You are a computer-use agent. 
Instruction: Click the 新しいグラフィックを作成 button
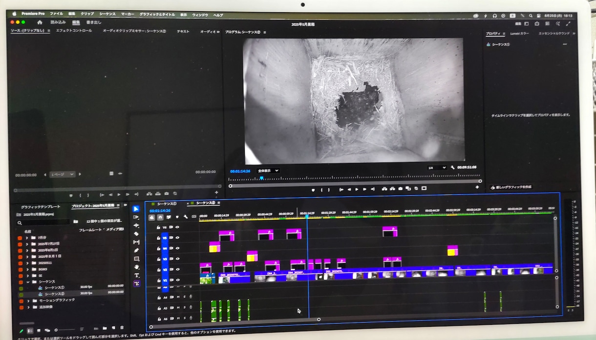(x=511, y=187)
